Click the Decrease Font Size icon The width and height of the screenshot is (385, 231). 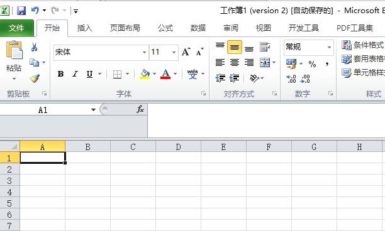pyautogui.click(x=200, y=51)
